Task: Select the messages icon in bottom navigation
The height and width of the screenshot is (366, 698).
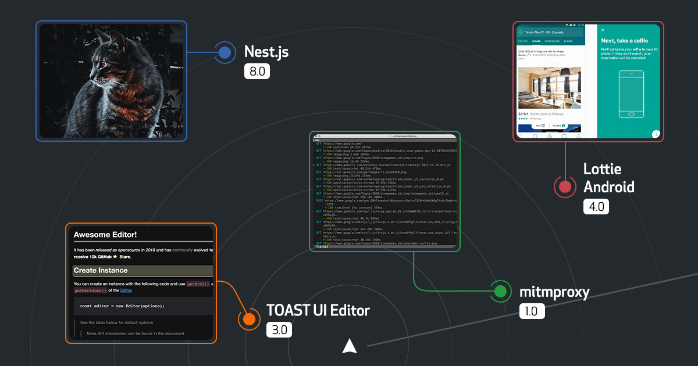Action: click(564, 136)
